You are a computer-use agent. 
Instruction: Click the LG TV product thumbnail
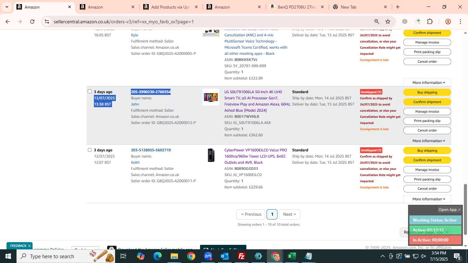[x=211, y=97]
